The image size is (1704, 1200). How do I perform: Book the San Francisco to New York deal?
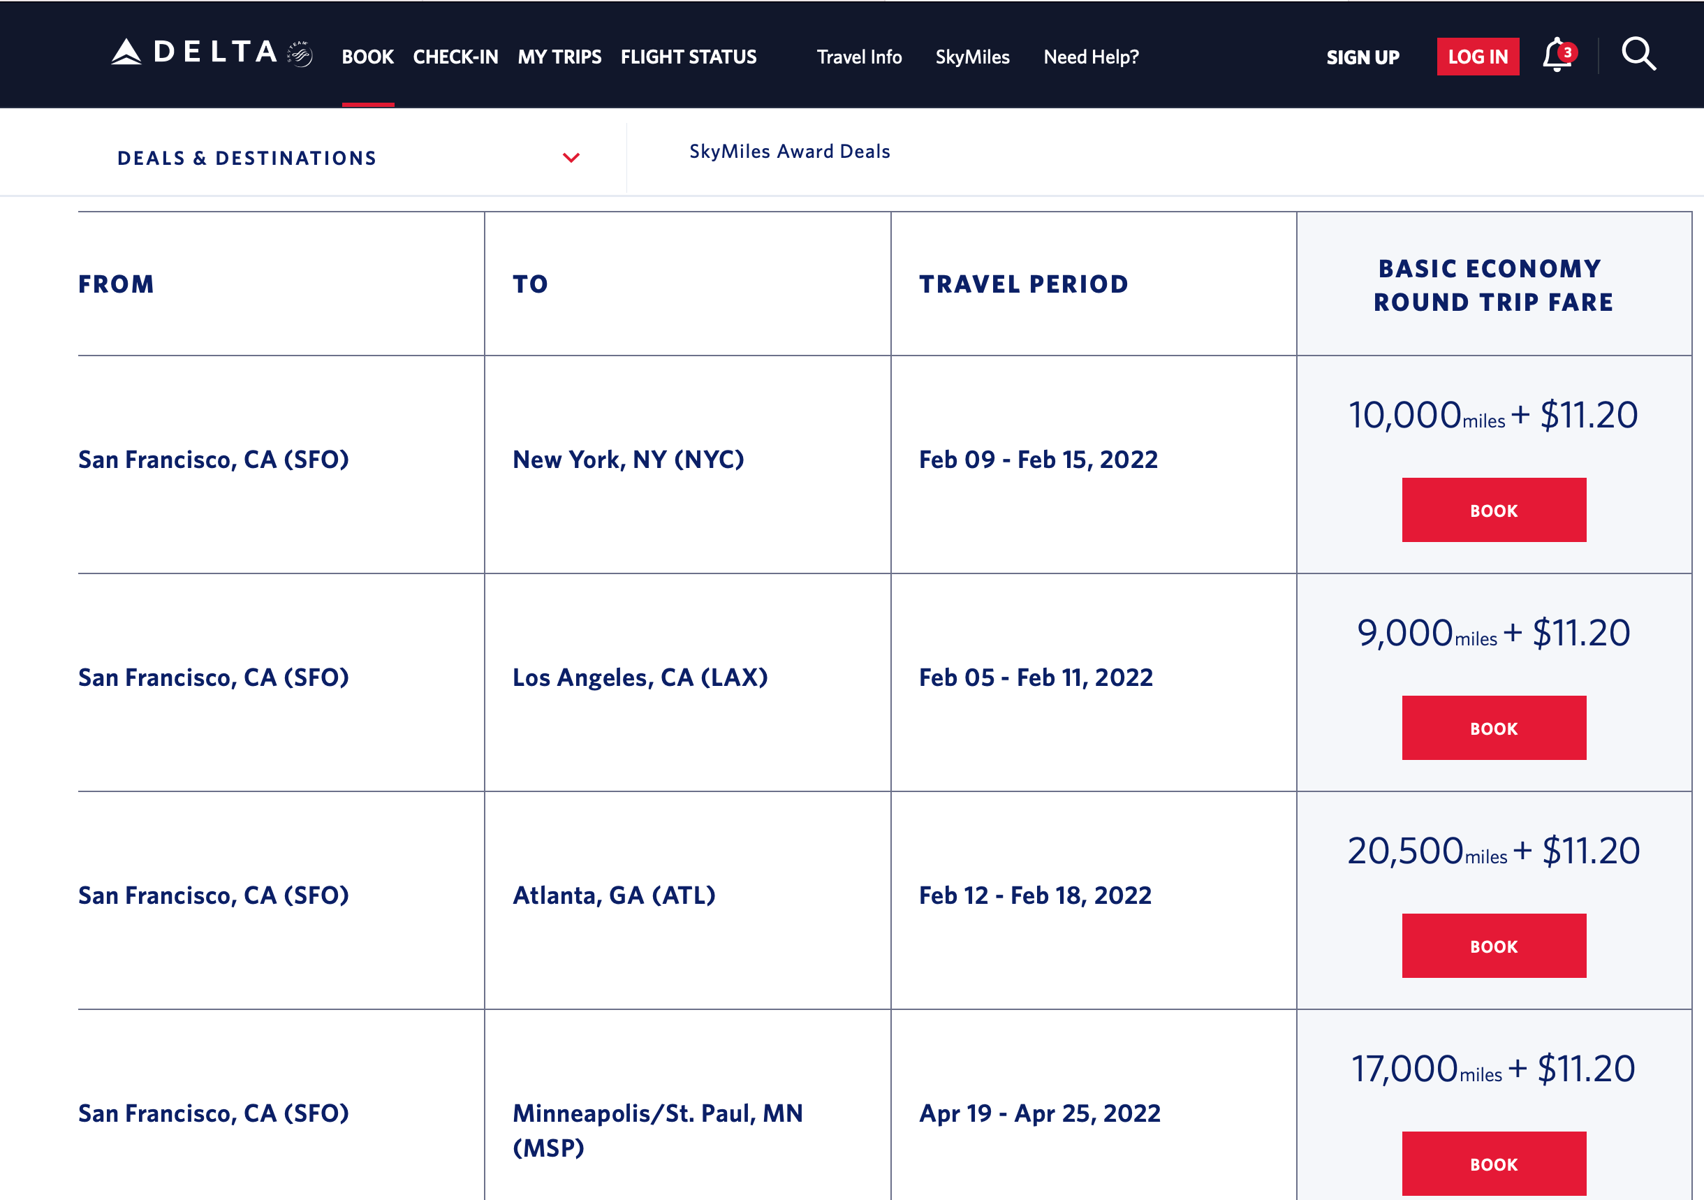point(1493,510)
